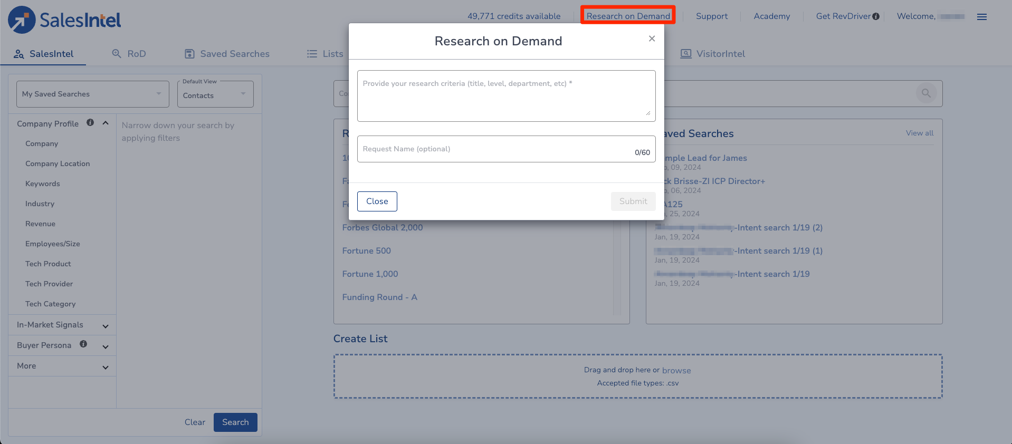Screen dimensions: 1012x444
Task: Open the Fortune 1,000 search
Action: (370, 274)
